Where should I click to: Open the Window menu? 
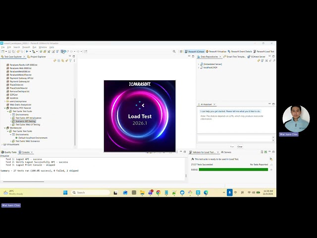coord(43,47)
